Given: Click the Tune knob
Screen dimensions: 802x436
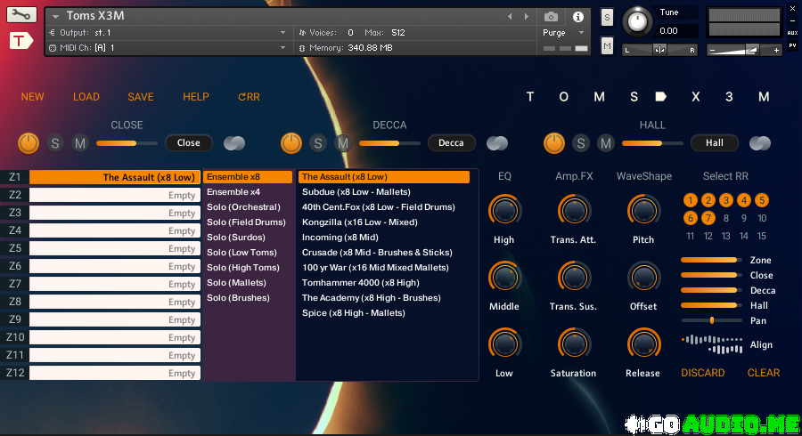Looking at the screenshot, I should click(x=637, y=21).
